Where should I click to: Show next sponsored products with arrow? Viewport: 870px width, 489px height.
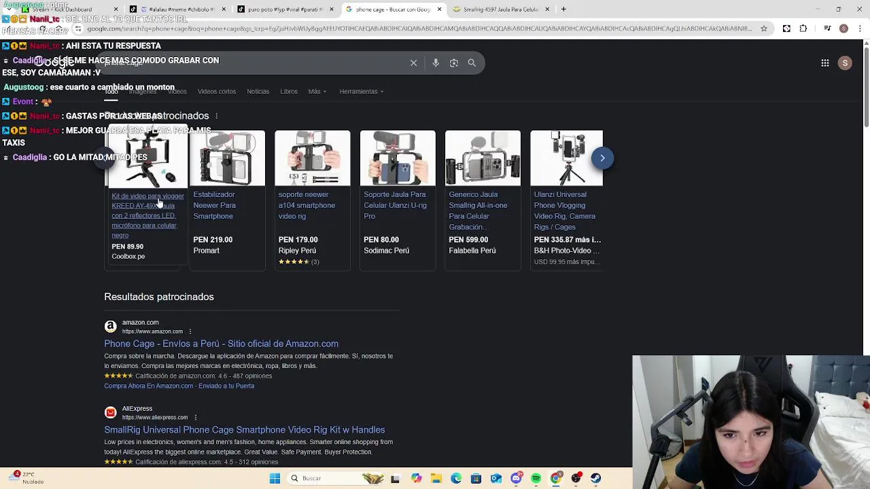602,158
